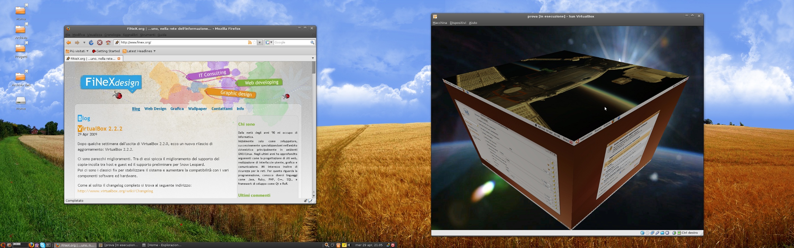
Task: Open the Cronologia menu
Action: (112, 35)
